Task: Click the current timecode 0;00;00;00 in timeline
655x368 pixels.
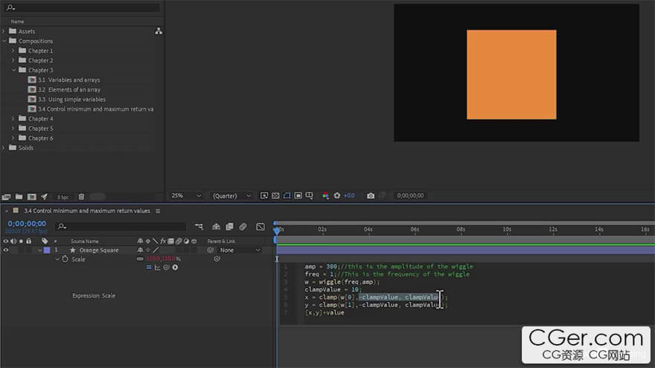Action: coord(27,223)
